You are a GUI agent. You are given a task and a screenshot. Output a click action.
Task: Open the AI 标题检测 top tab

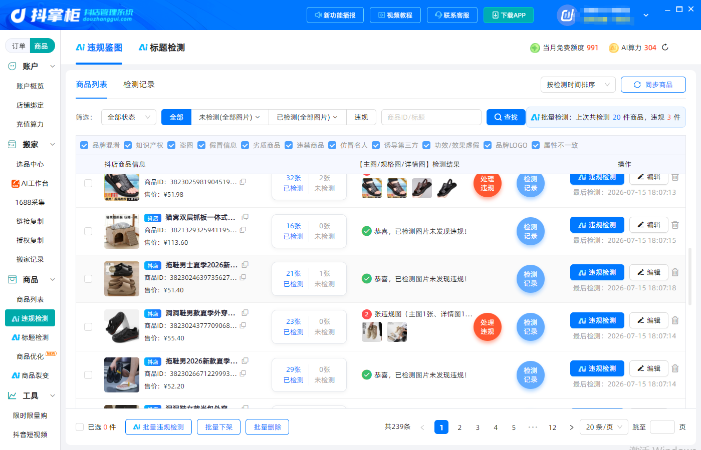(161, 48)
